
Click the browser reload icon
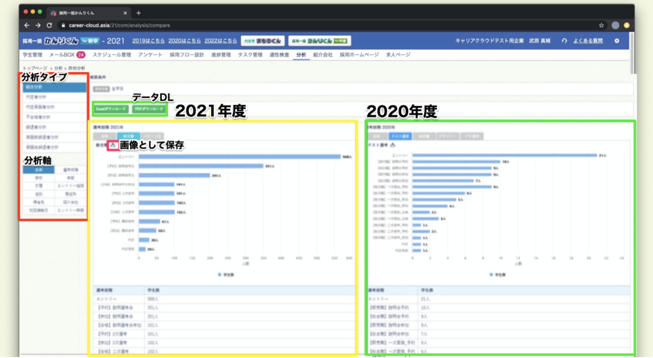click(49, 26)
